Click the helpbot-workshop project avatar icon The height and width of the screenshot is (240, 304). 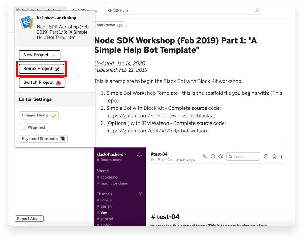[x=26, y=23]
